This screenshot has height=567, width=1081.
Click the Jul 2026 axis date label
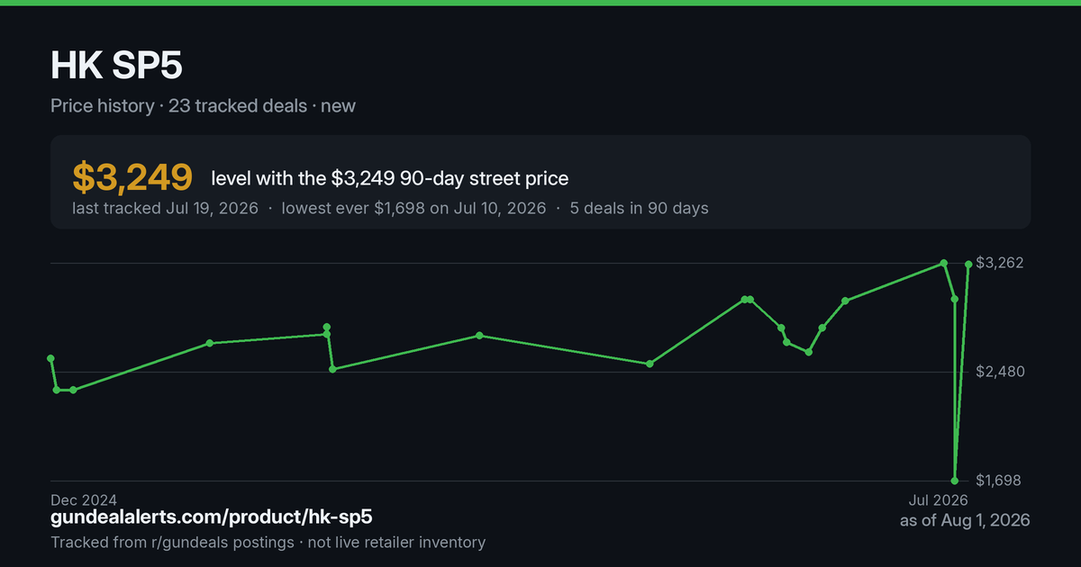pos(937,499)
